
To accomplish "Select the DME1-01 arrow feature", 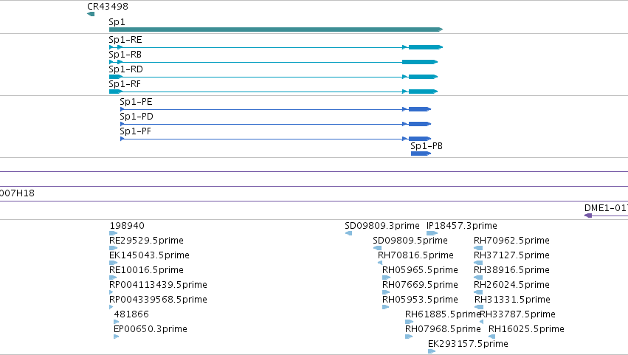I will (x=606, y=216).
